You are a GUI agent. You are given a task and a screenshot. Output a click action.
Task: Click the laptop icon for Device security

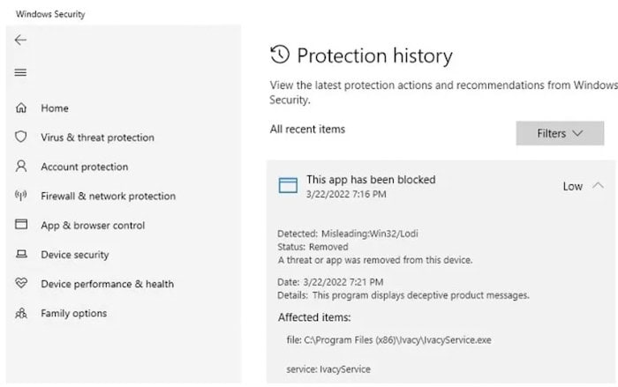pyautogui.click(x=21, y=254)
